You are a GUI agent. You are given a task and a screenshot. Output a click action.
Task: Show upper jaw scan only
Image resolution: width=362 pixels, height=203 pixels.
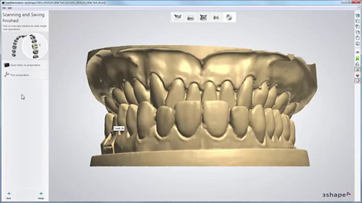(x=178, y=17)
